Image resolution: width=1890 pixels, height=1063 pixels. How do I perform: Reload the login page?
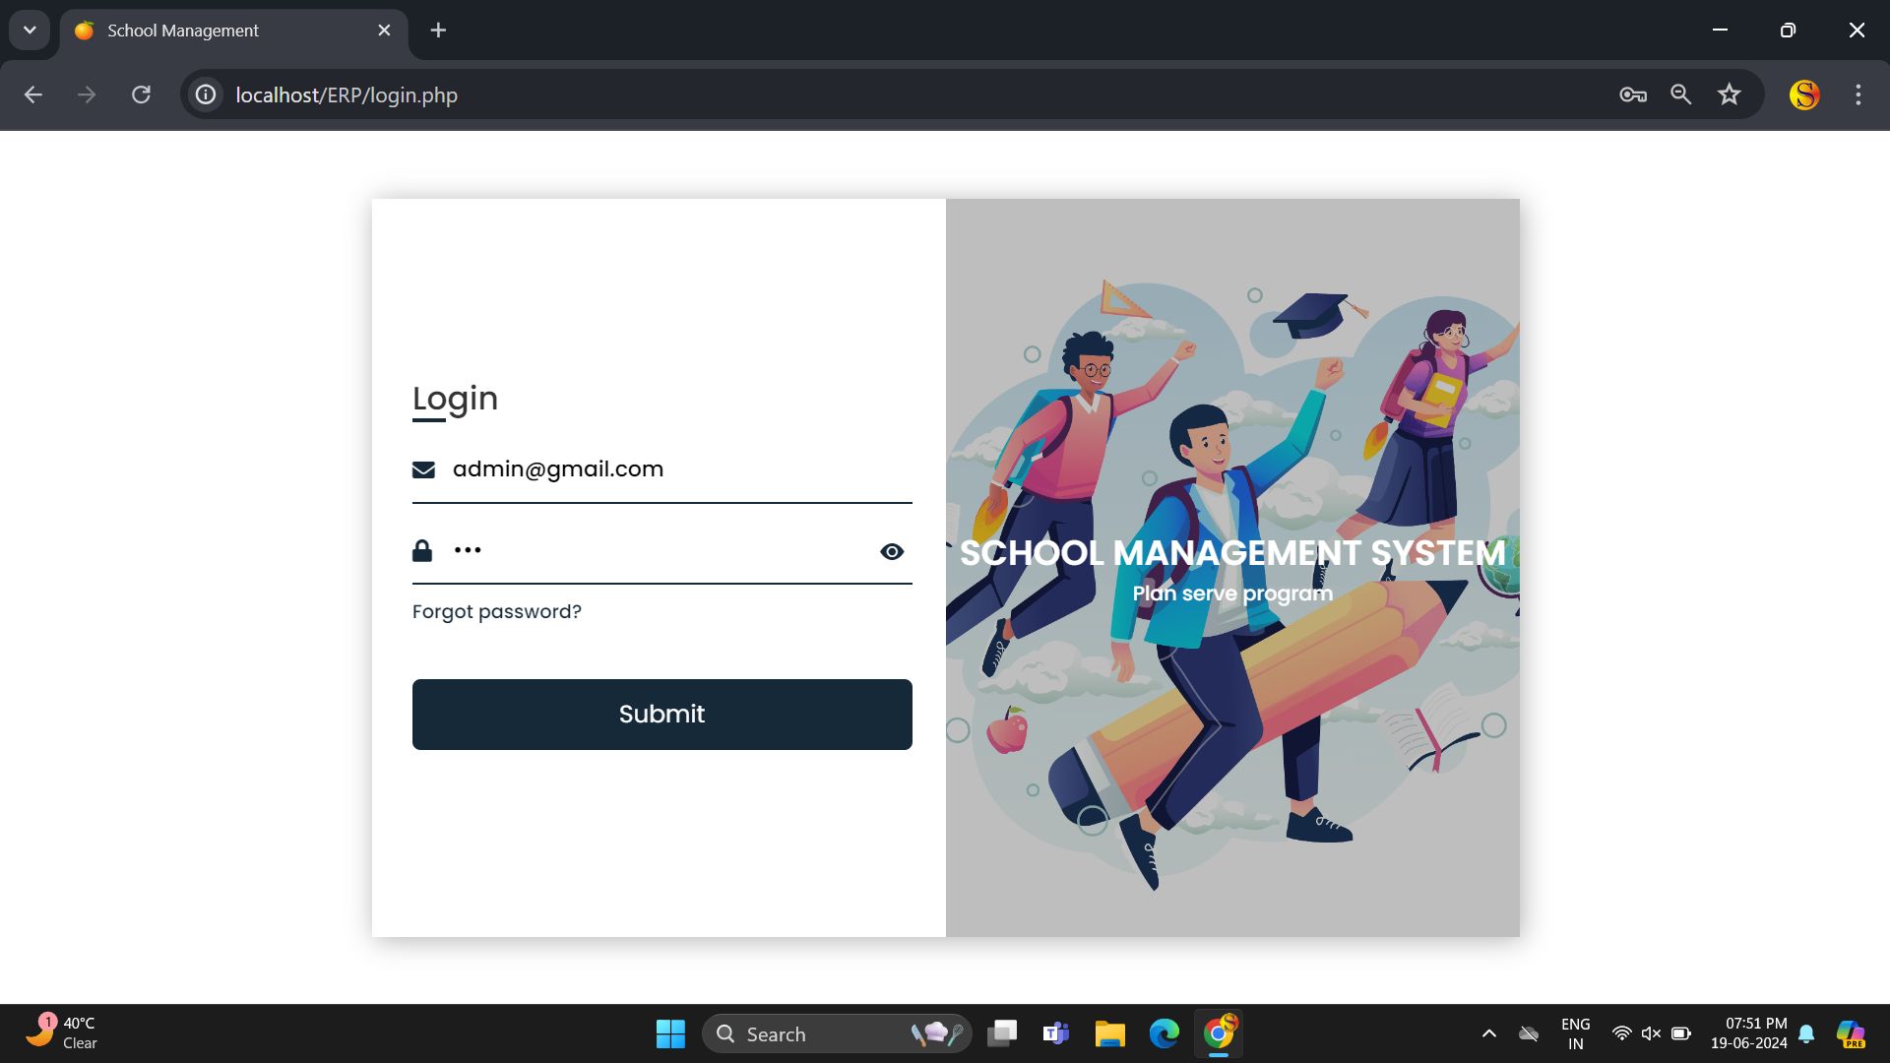(x=141, y=95)
